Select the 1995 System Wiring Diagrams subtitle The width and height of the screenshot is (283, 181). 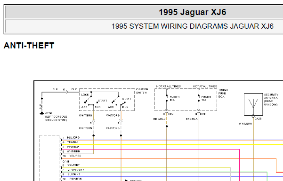[x=193, y=26]
